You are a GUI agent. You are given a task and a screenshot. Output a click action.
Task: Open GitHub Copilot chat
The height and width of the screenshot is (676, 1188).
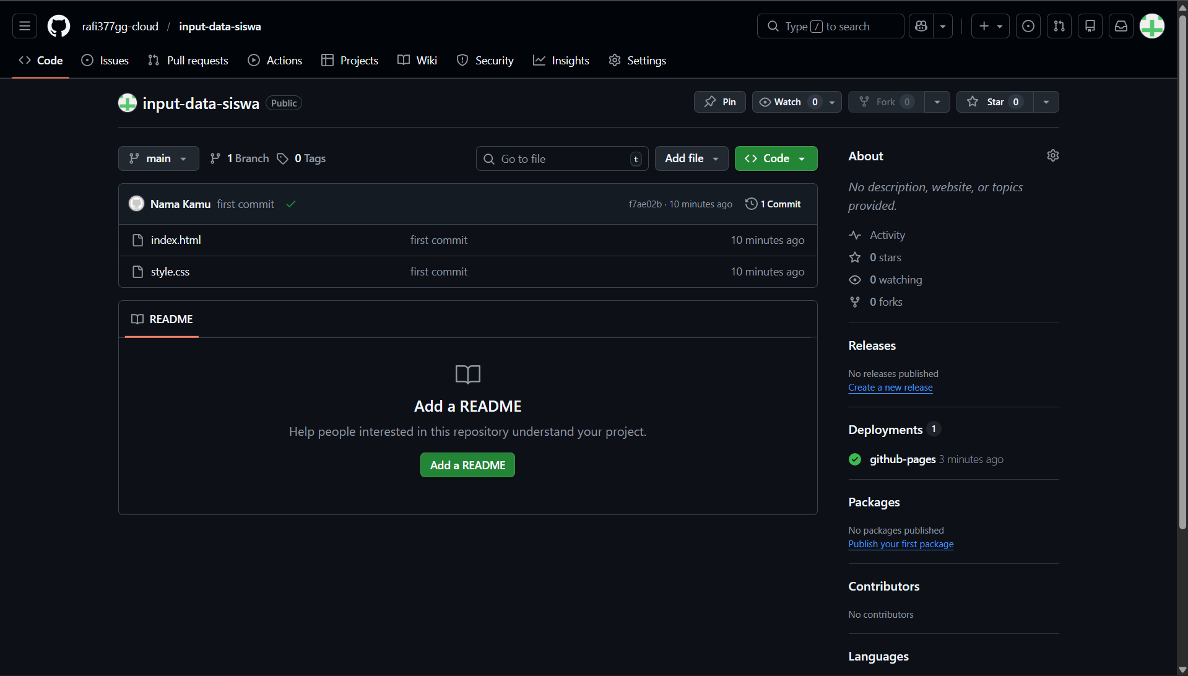click(921, 26)
